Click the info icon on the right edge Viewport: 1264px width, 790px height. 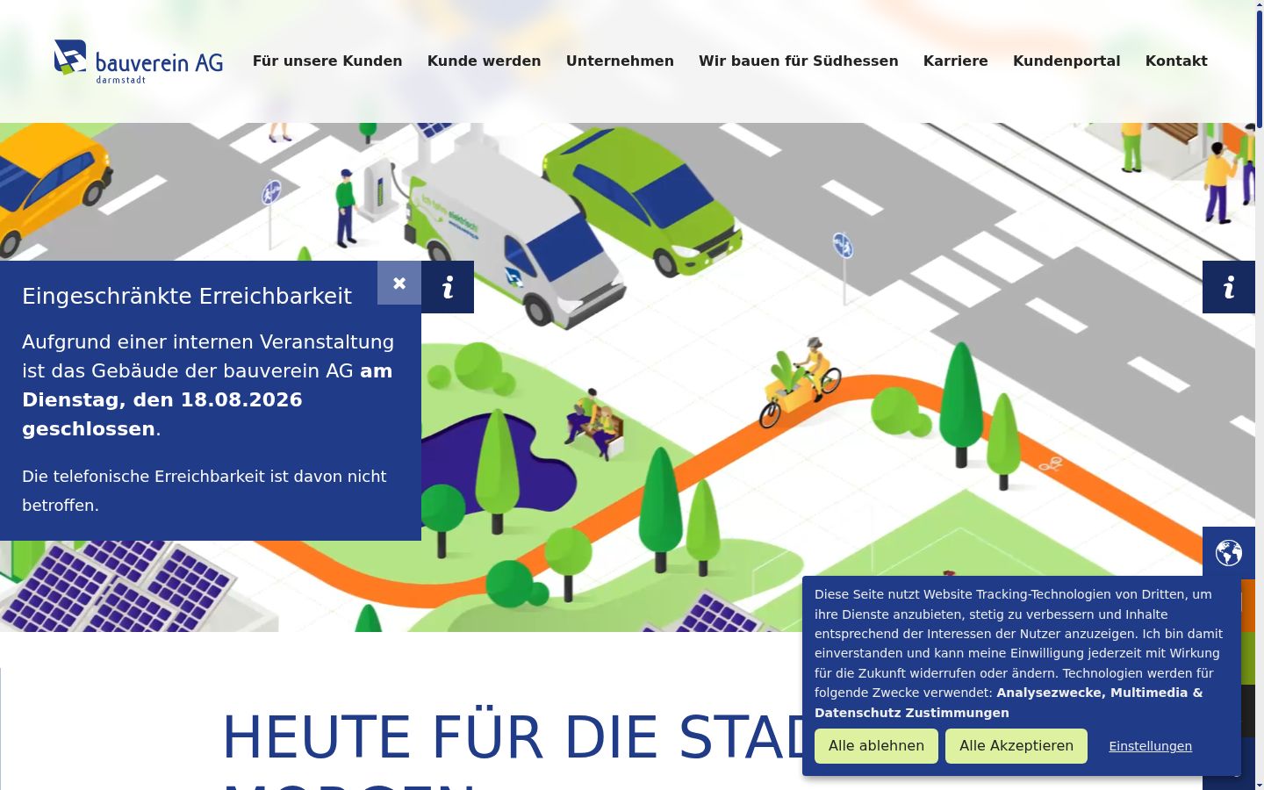tap(1229, 287)
